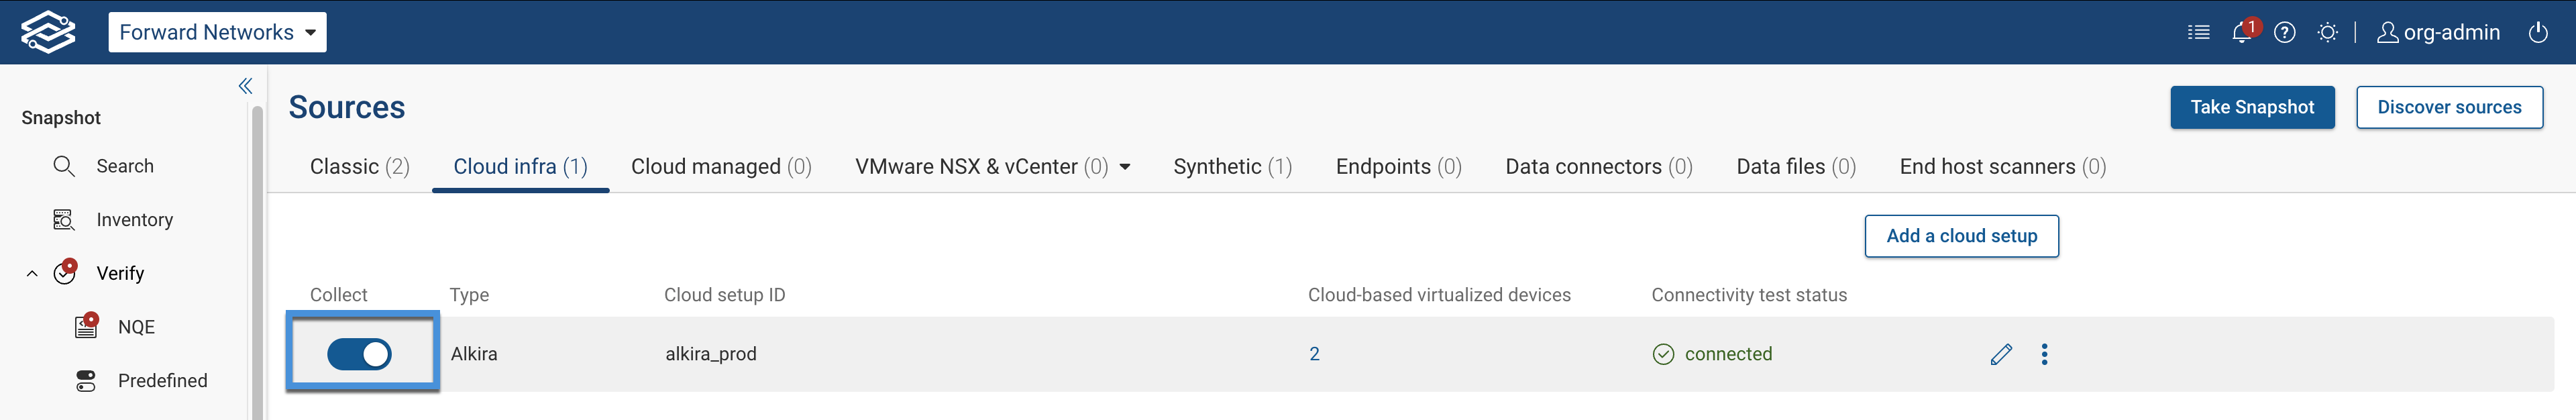Click the Forward Networks logo icon
Image resolution: width=2576 pixels, height=420 pixels.
(48, 32)
